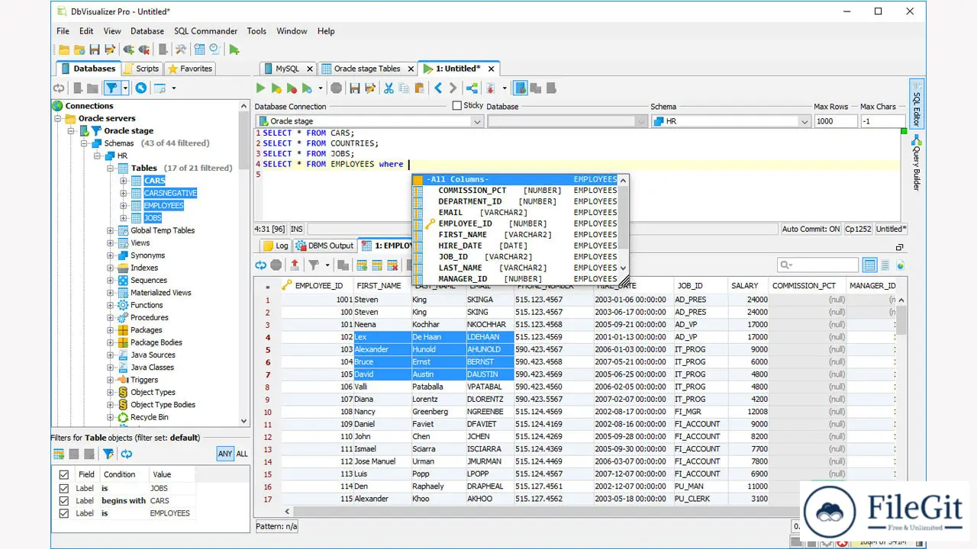The width and height of the screenshot is (977, 549).
Task: Sort by EMPLOYEE_ID column header
Action: point(318,286)
